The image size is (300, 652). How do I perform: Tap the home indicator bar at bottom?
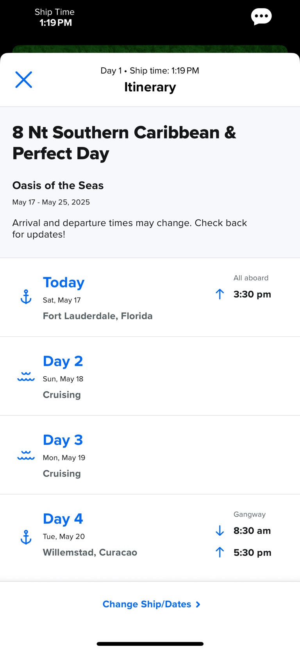coord(150,644)
